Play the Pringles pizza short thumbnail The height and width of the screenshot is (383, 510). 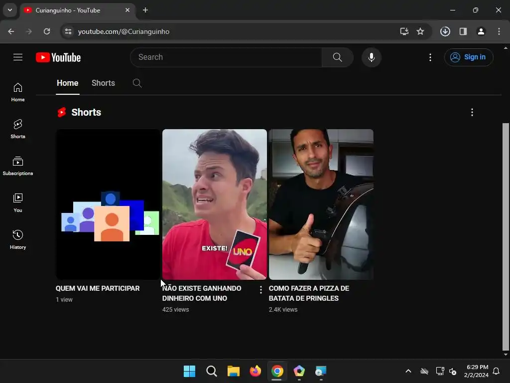321,204
